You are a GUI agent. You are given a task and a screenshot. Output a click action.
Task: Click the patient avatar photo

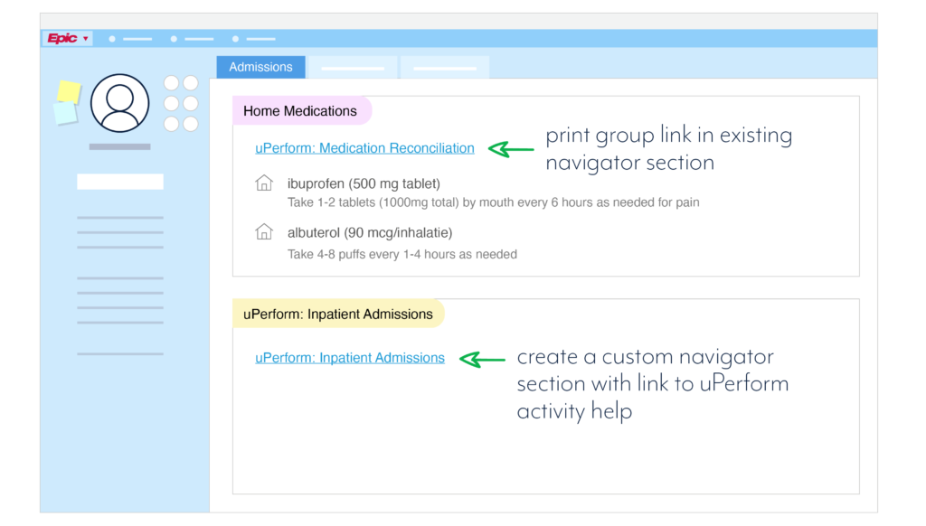(120, 103)
